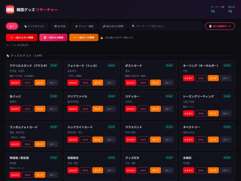Click ボンゲ on 特装版/限定版 card
The width and height of the screenshot is (241, 181).
tap(40, 175)
